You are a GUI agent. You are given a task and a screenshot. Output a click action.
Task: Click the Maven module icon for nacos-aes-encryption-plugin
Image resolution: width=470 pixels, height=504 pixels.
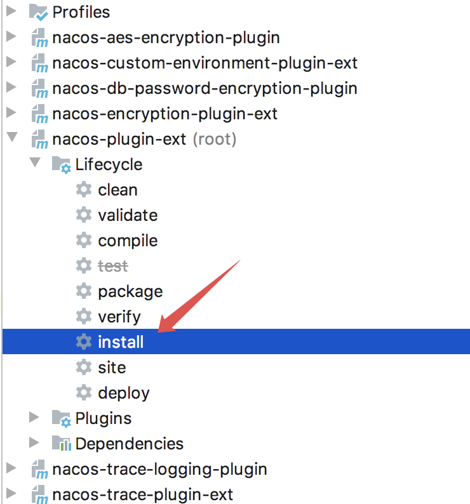[x=39, y=38]
